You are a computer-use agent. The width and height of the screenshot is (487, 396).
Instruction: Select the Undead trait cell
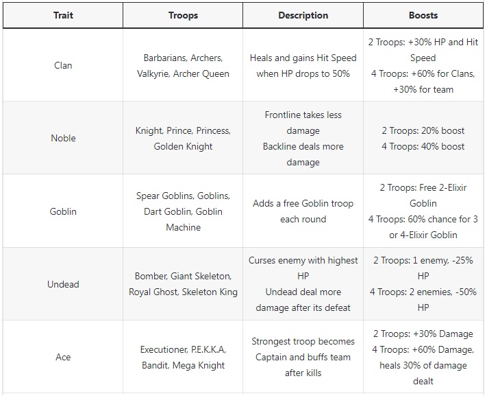click(63, 284)
